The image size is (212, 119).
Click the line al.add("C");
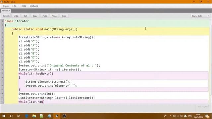[x=29, y=41]
